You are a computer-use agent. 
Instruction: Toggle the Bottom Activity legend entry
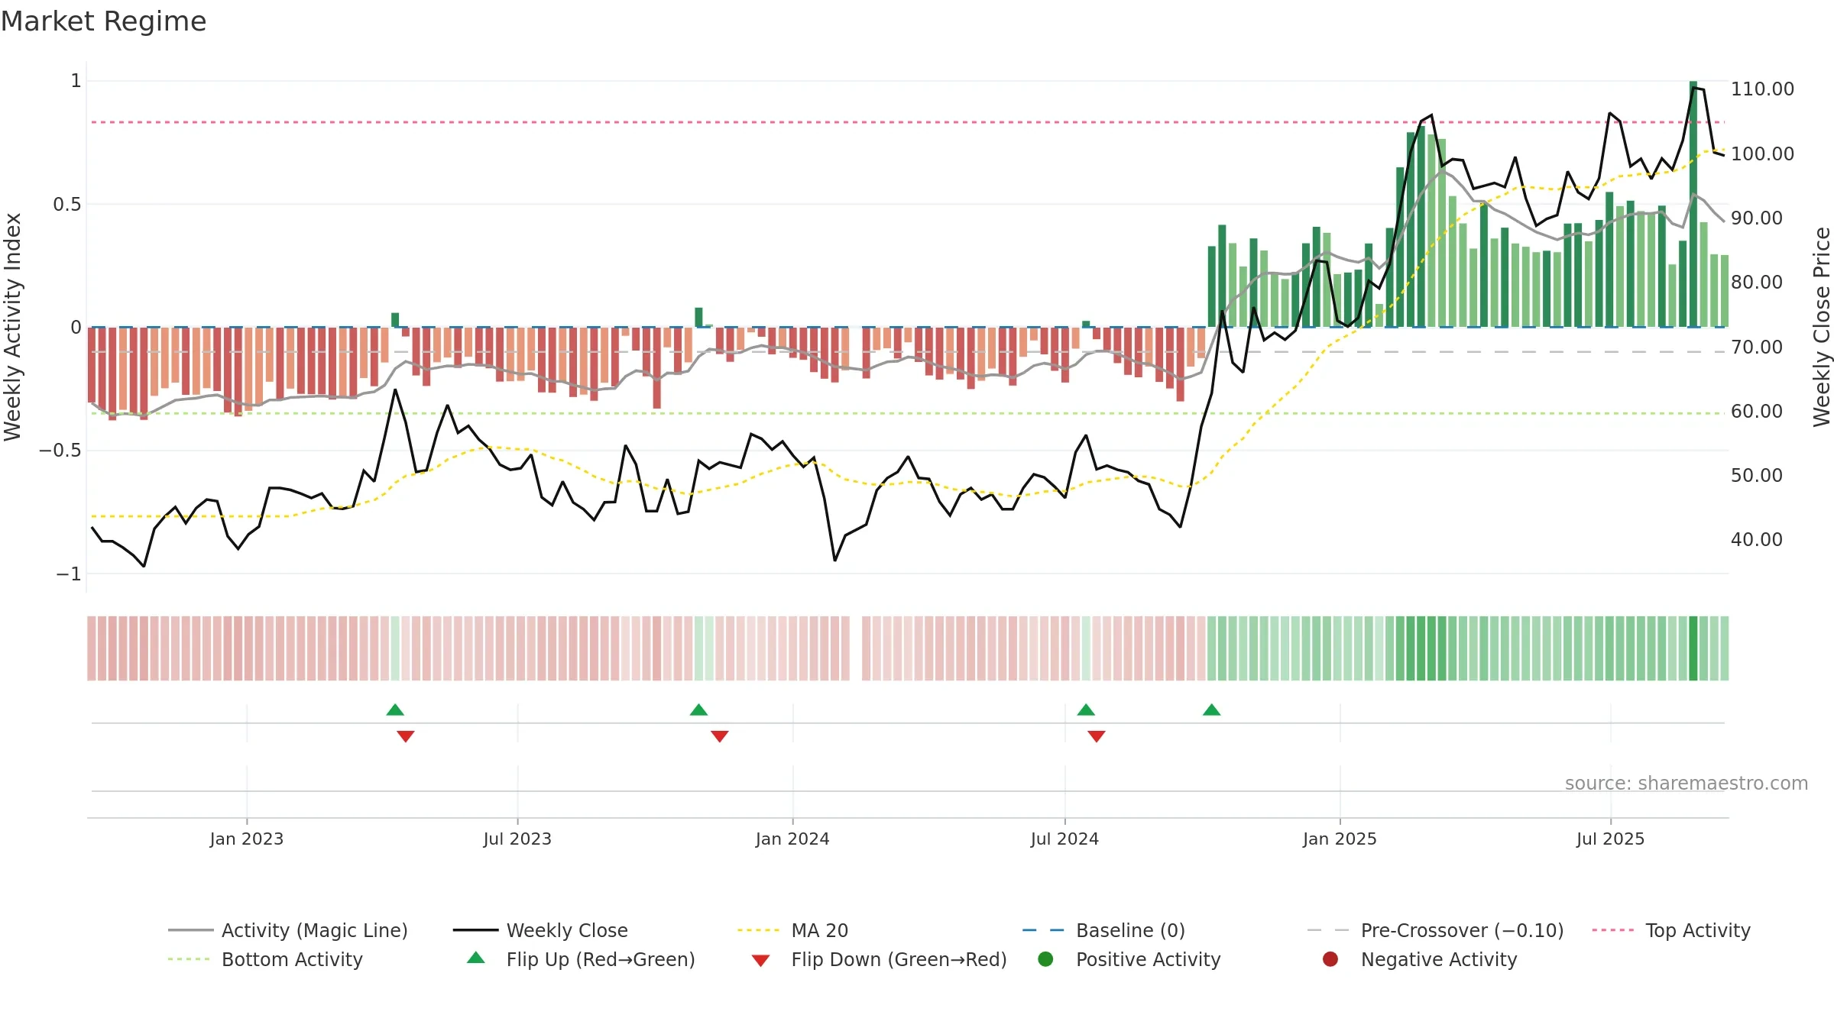tap(265, 959)
